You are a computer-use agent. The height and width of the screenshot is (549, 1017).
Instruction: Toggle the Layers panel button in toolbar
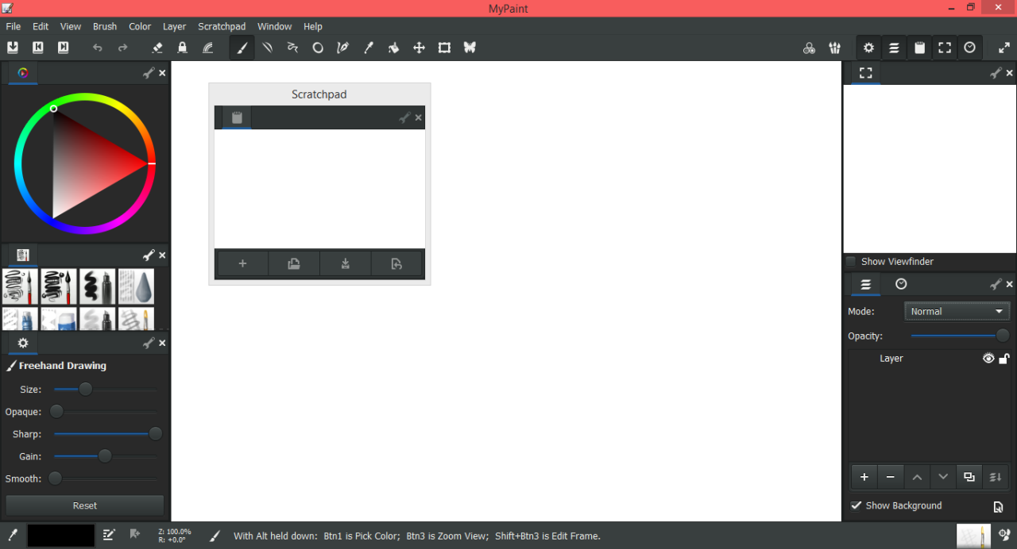[894, 48]
